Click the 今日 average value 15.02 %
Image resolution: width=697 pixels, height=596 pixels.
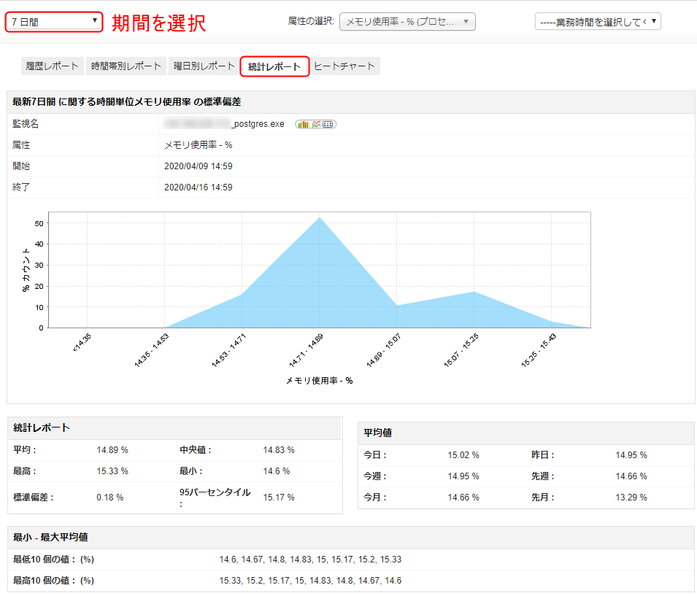(463, 455)
